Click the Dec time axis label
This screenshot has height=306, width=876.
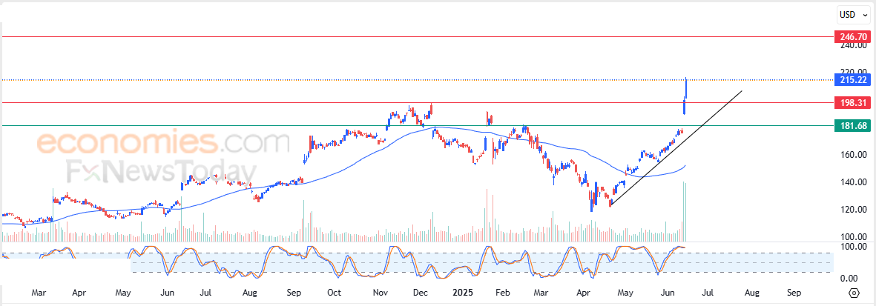[x=420, y=293]
